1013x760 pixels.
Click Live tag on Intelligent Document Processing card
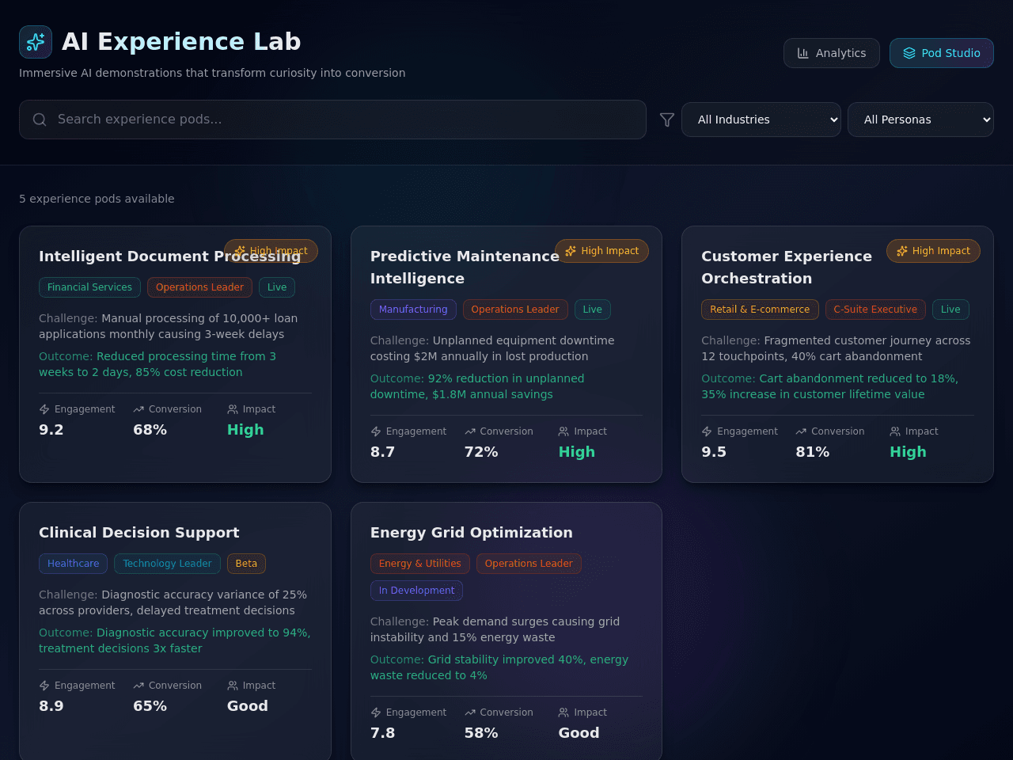[277, 287]
